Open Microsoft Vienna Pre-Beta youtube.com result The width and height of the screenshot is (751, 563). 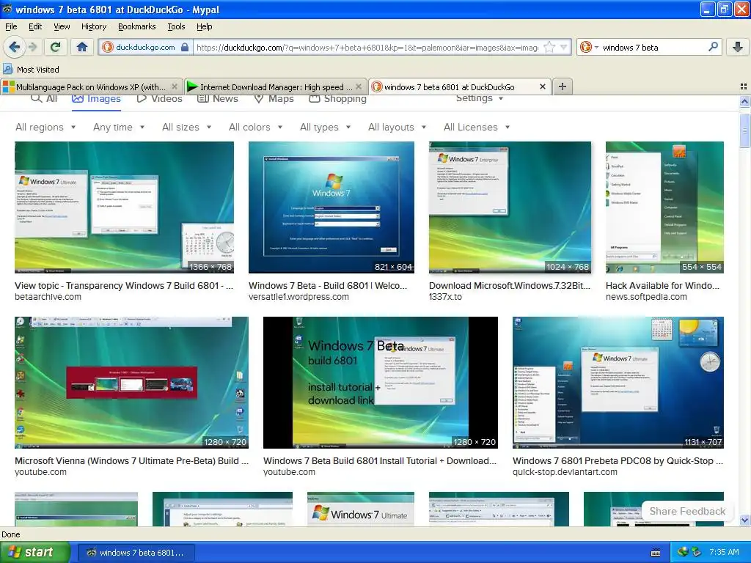(x=132, y=460)
